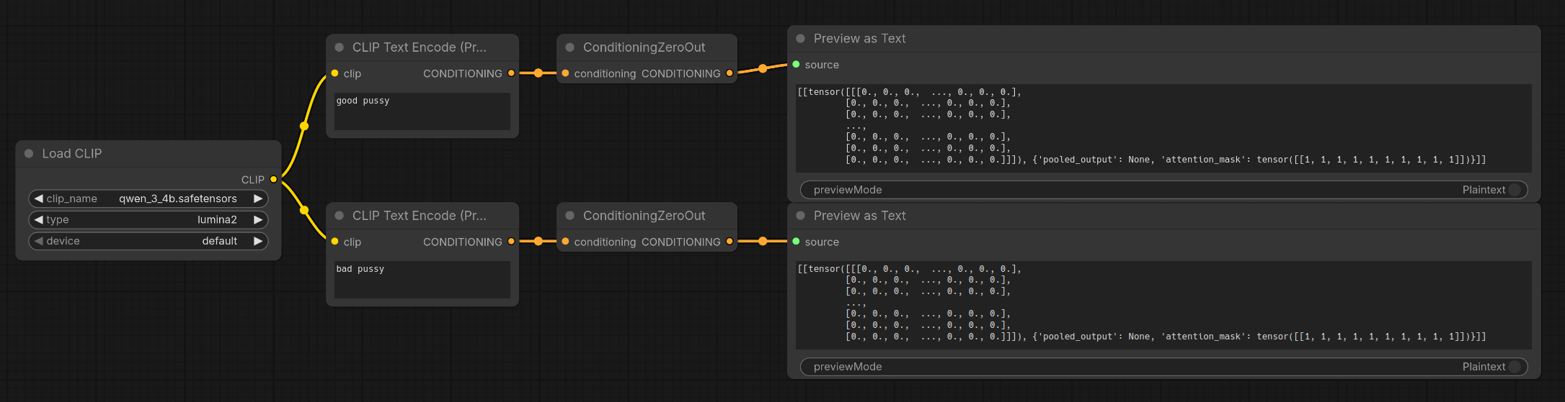The image size is (1565, 402).
Task: Click the source input slot on bottom Preview as Text
Action: coord(796,242)
